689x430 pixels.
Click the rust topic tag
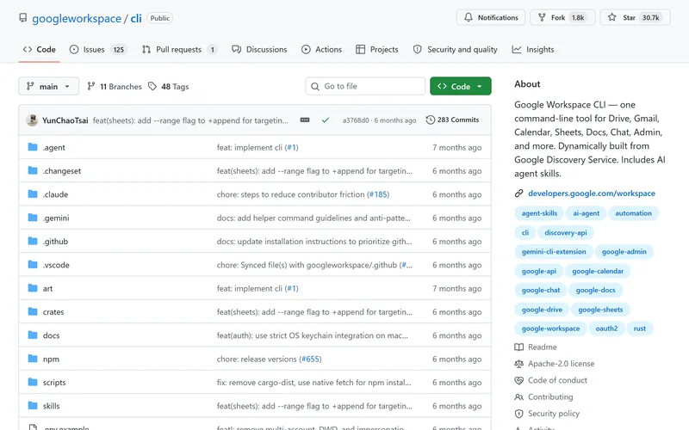[x=639, y=329]
